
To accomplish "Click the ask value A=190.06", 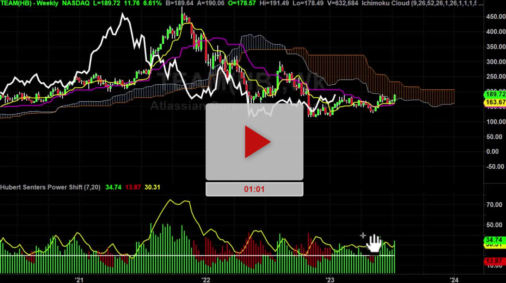I will 211,3.
